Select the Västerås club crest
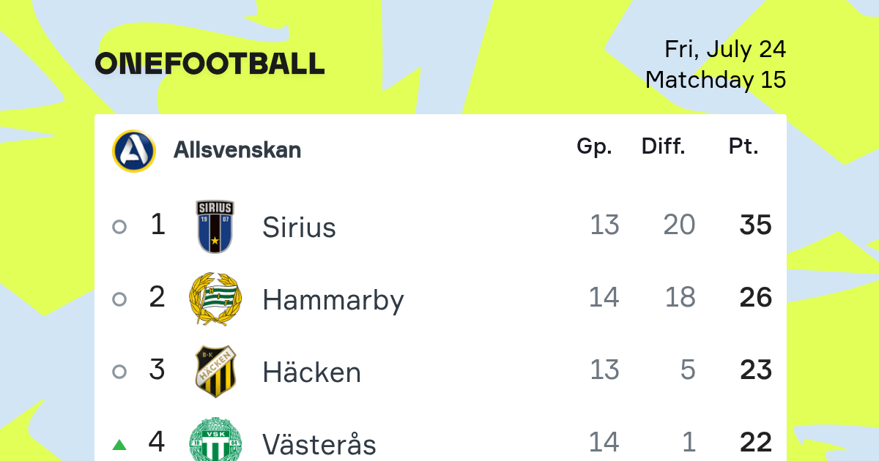 point(215,439)
